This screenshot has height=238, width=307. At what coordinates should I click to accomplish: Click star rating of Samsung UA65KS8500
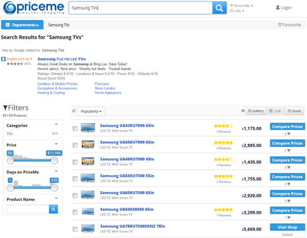pyautogui.click(x=223, y=210)
